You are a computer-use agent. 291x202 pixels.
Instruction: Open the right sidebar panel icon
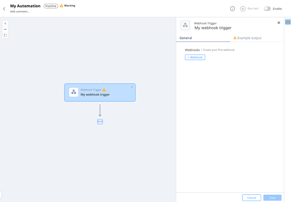[x=288, y=22]
